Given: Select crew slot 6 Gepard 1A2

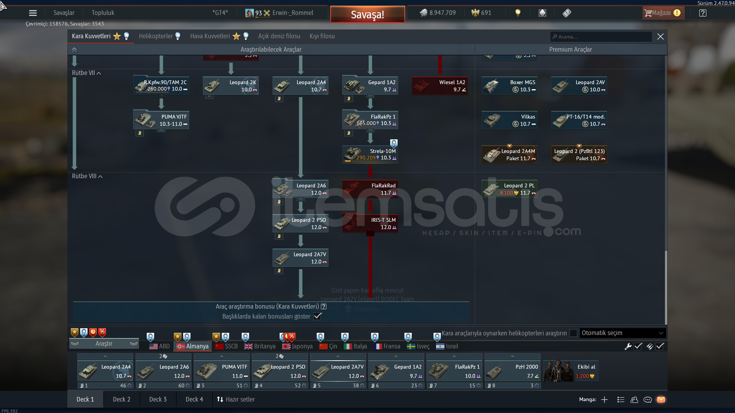Looking at the screenshot, I should [396, 371].
